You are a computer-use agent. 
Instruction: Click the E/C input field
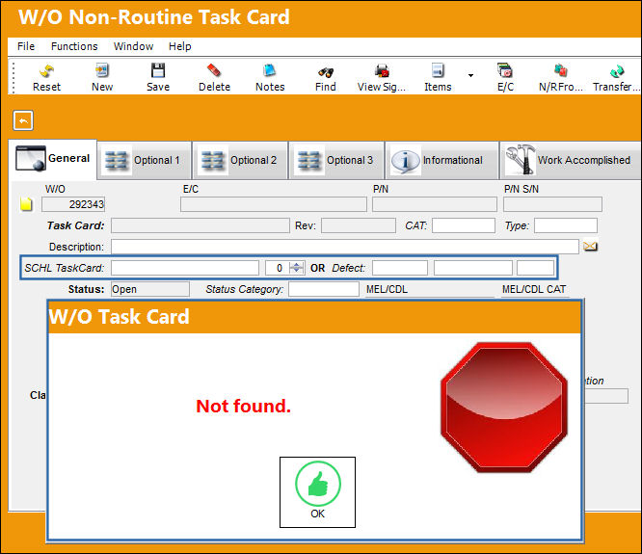(x=274, y=204)
